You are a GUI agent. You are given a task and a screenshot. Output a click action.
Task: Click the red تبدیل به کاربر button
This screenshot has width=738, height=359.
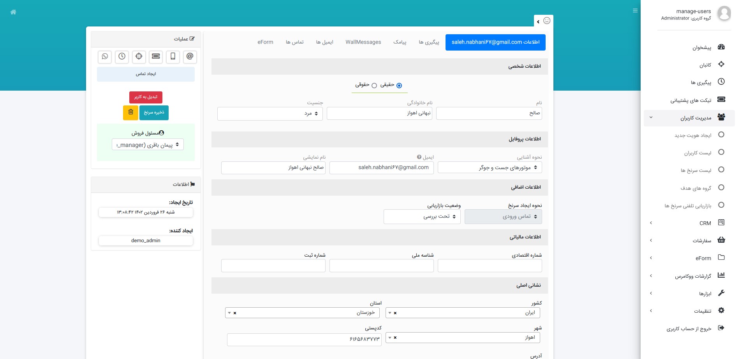(146, 97)
